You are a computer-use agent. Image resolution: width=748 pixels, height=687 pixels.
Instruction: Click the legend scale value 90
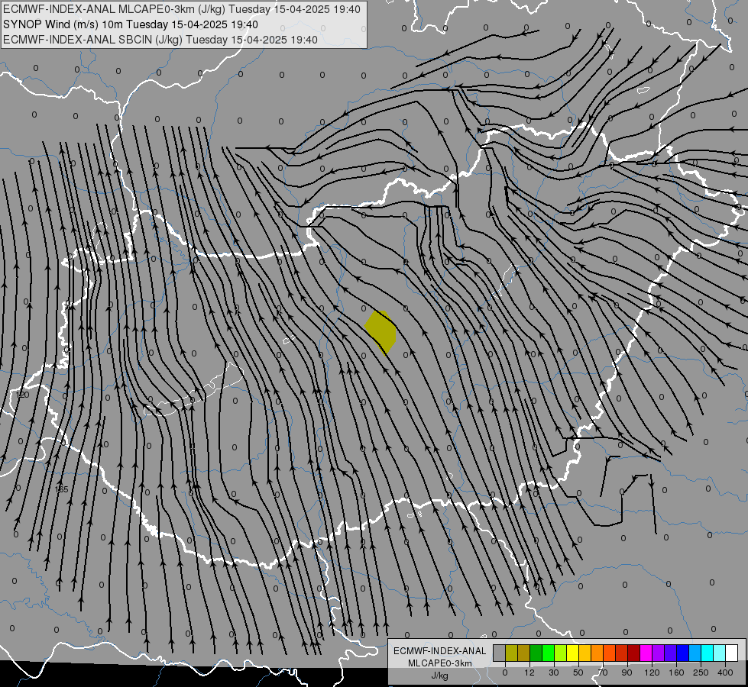point(627,672)
